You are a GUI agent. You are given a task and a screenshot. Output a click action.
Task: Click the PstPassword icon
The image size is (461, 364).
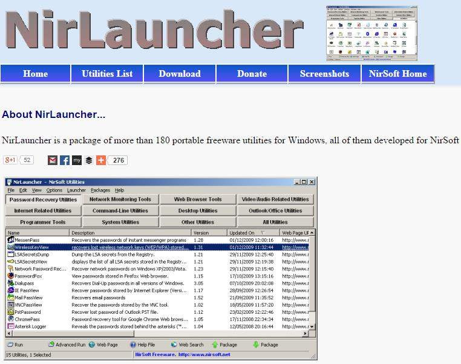tap(11, 312)
